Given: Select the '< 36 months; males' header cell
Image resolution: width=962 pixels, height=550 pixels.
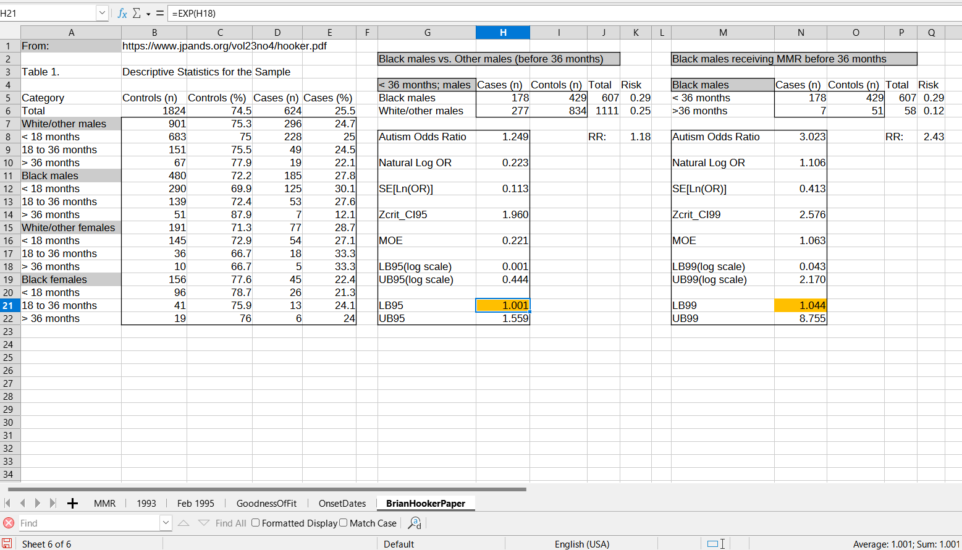Looking at the screenshot, I should [x=427, y=85].
